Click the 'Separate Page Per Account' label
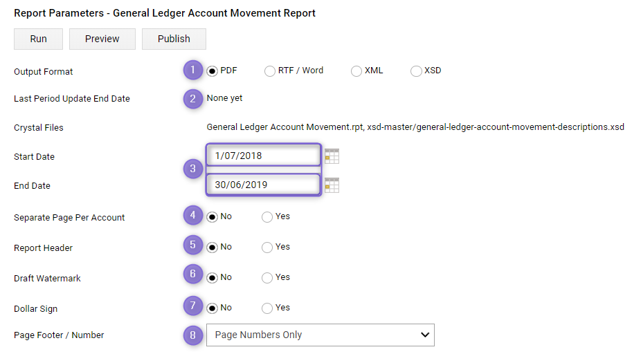This screenshot has height=363, width=632. point(69,217)
